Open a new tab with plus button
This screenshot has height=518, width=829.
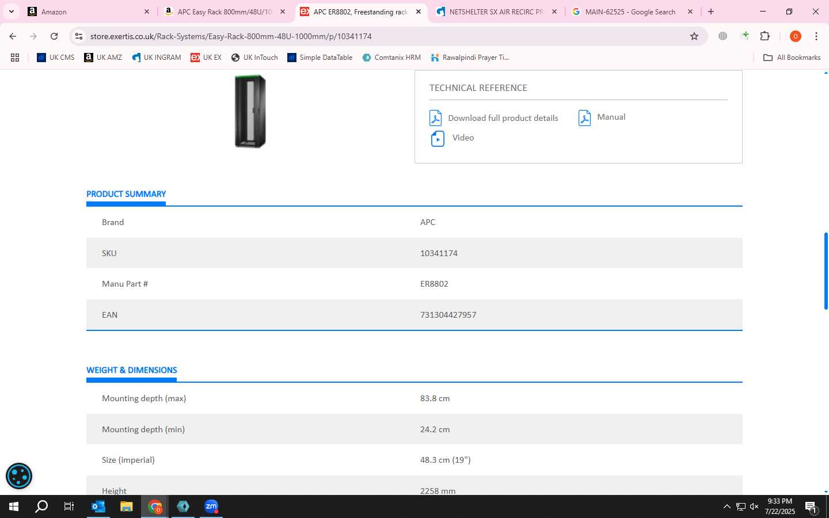711,12
